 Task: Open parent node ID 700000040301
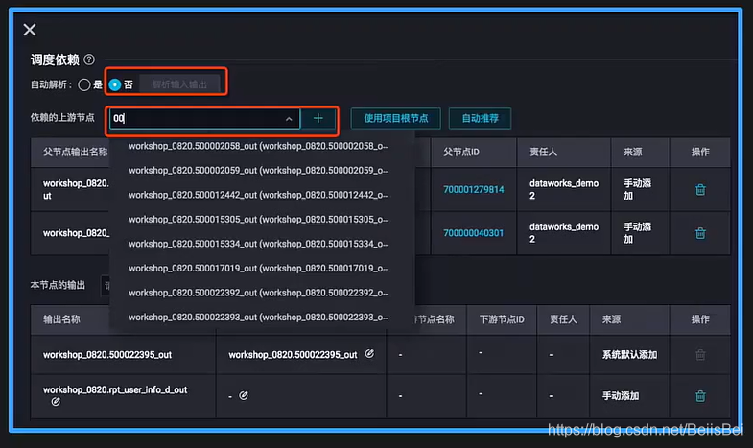(x=474, y=233)
